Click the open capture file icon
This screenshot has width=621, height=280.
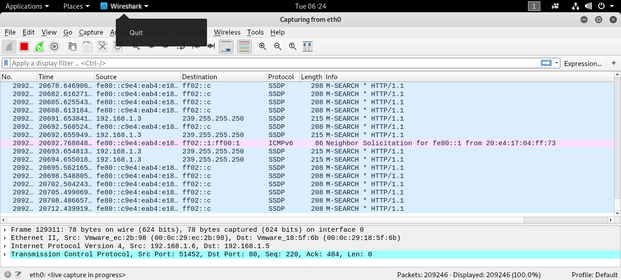coord(72,46)
